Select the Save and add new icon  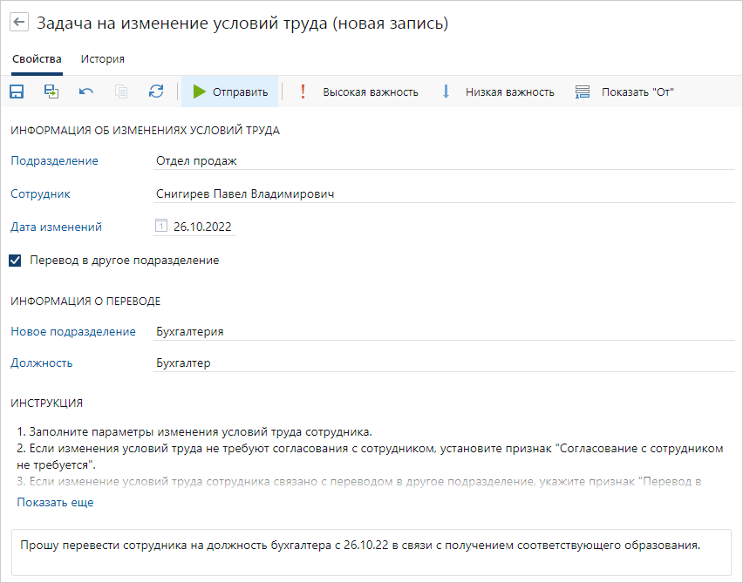click(x=51, y=91)
